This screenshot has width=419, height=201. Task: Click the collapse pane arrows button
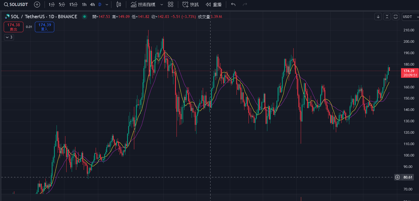point(387,16)
